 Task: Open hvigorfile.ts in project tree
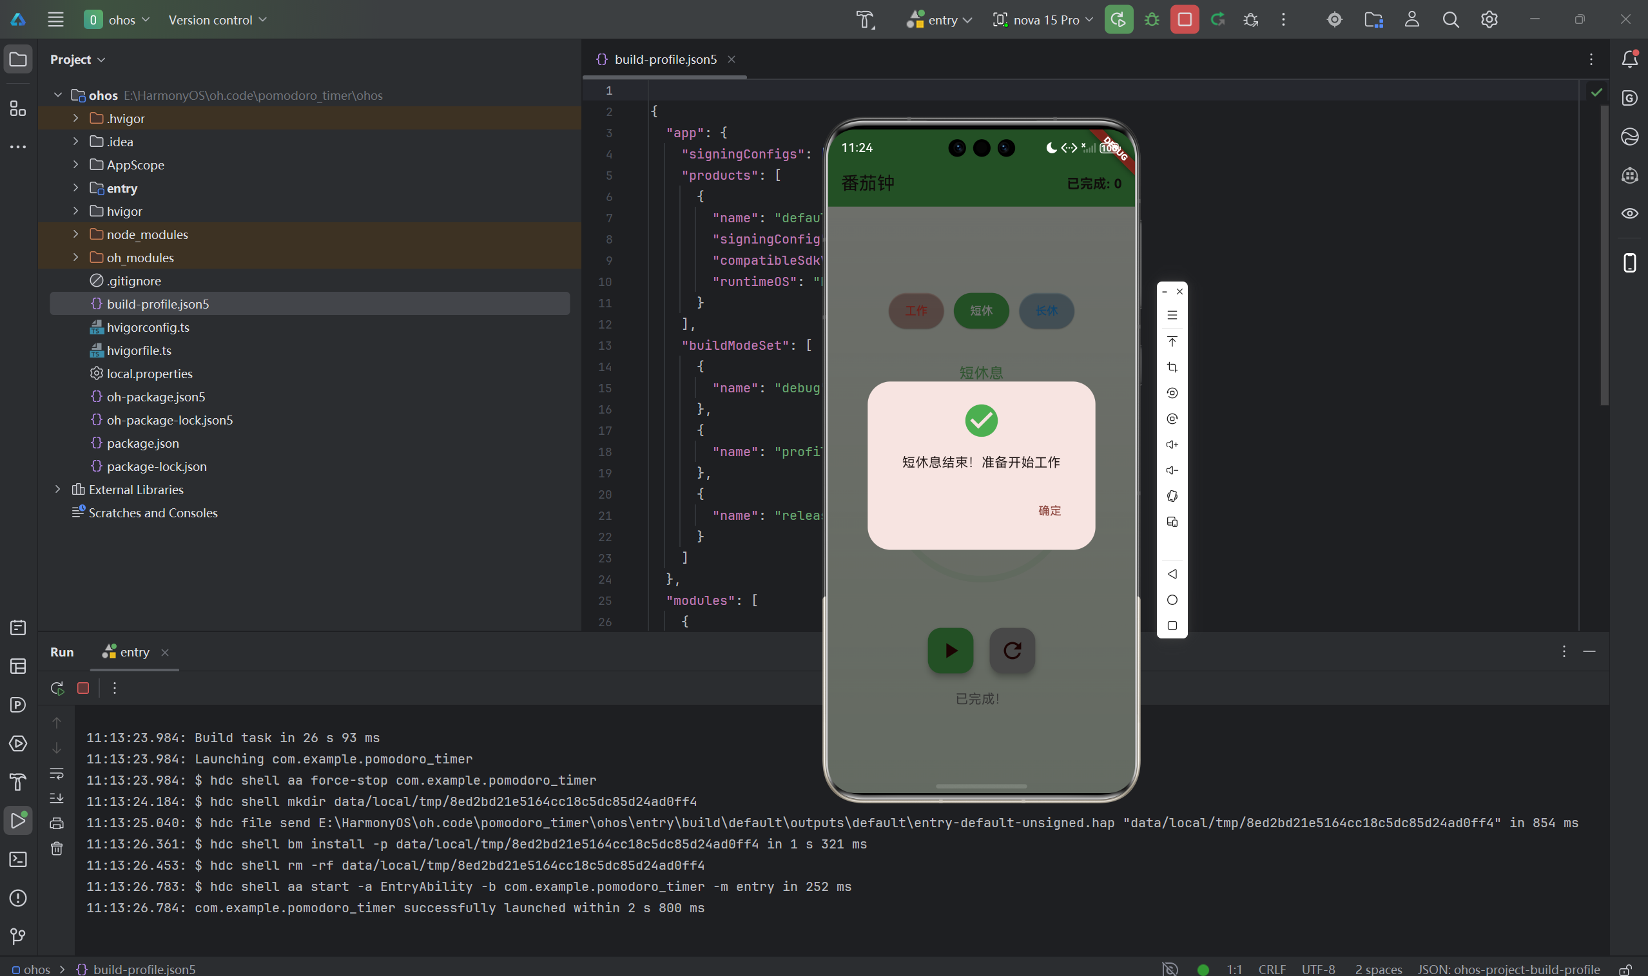[139, 350]
